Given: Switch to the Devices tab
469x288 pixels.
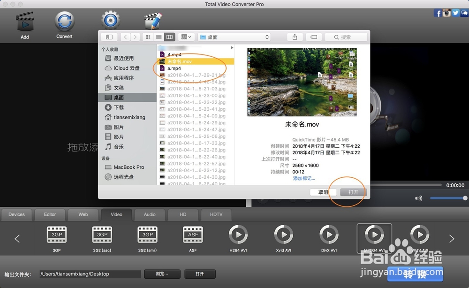Looking at the screenshot, I should 16,214.
